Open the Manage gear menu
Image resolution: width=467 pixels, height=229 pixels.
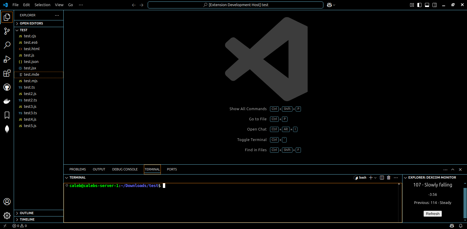tap(7, 216)
